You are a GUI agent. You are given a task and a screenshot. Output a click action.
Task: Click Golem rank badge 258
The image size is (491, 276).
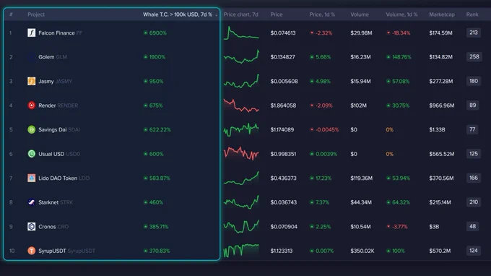pyautogui.click(x=474, y=56)
